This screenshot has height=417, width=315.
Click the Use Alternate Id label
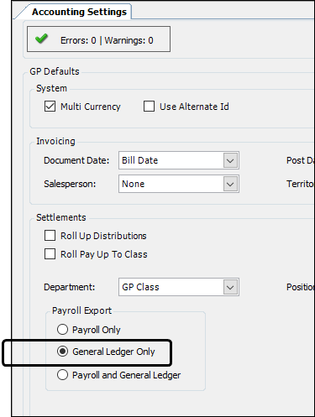[x=194, y=107]
